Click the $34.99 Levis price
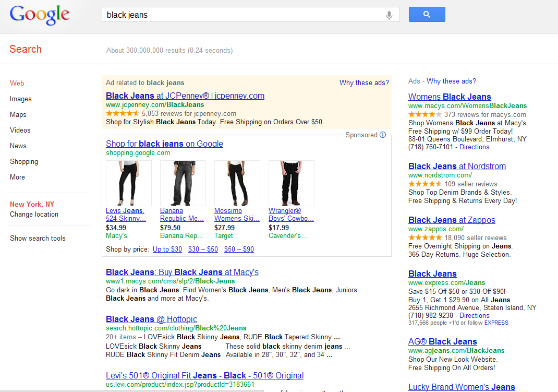Screen dimensions: 558x392 pos(116,228)
